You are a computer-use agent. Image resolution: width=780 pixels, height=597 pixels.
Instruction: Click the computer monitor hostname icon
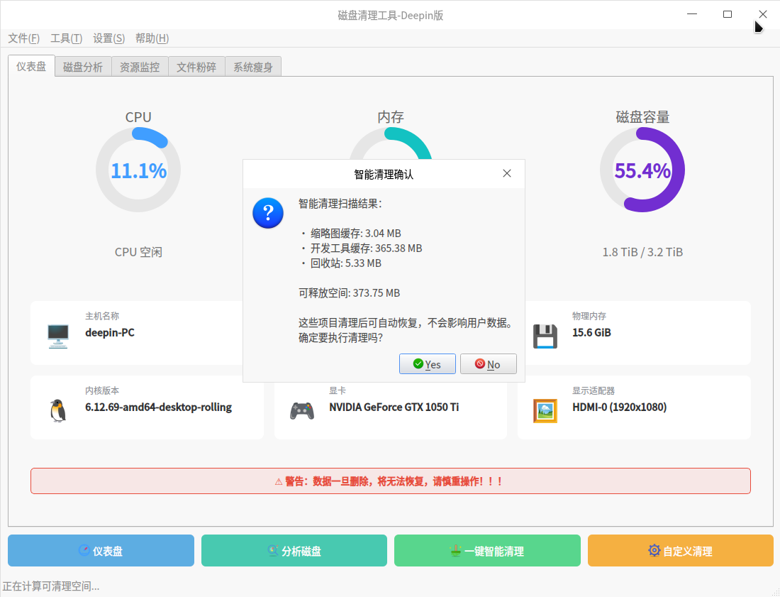click(x=57, y=335)
